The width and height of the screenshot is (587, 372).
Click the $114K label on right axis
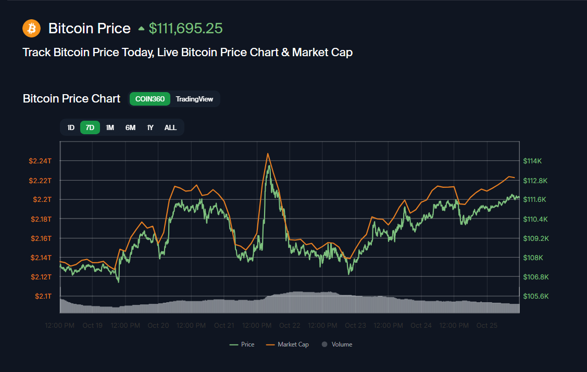coord(532,161)
